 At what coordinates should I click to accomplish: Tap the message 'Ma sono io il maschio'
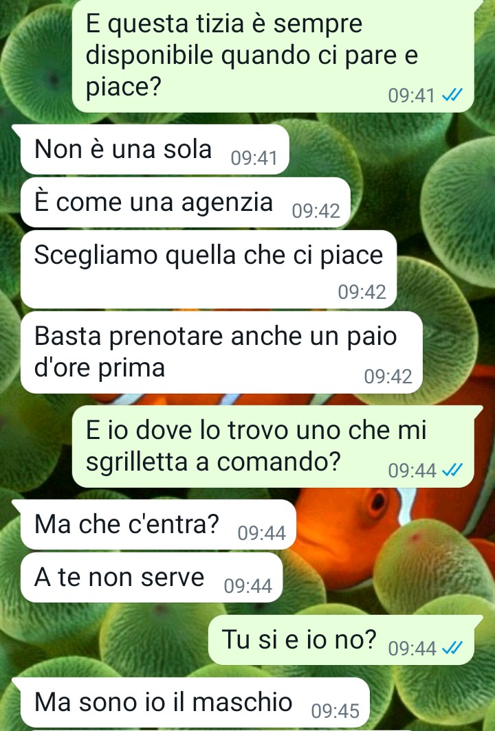point(195,703)
